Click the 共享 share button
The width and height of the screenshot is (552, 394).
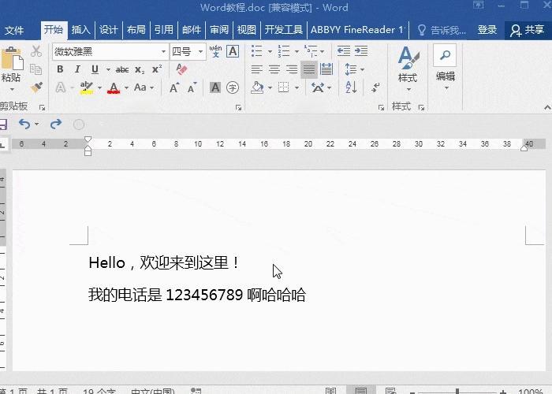[528, 30]
